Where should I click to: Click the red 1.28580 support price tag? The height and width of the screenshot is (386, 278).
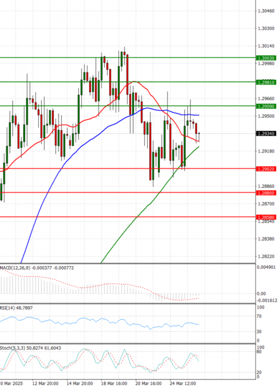[266, 217]
